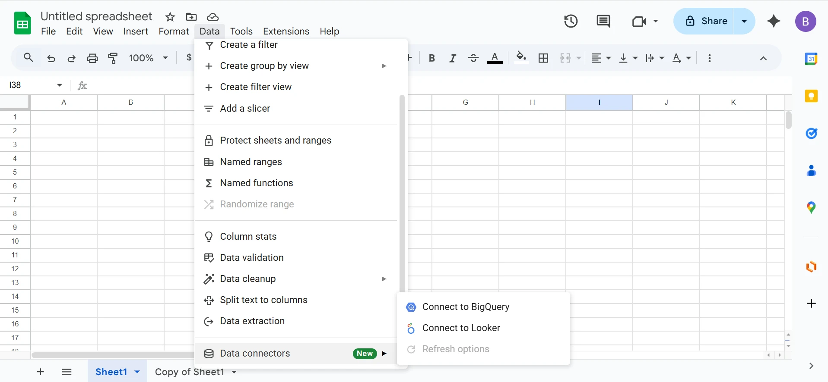This screenshot has height=382, width=828.
Task: Choose Data validation from Data menu
Action: pyautogui.click(x=252, y=258)
